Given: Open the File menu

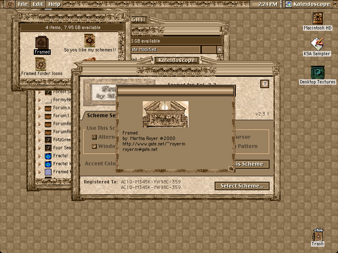Looking at the screenshot, I should pos(23,4).
